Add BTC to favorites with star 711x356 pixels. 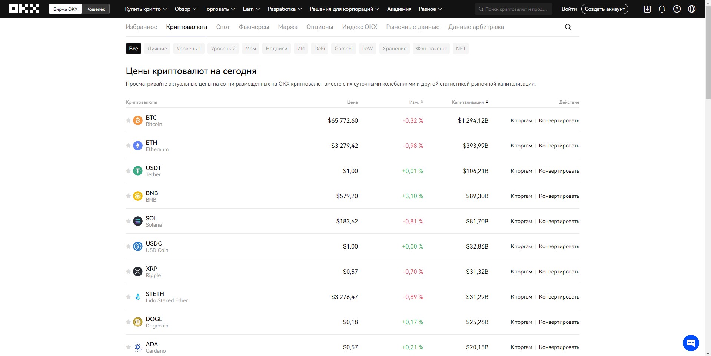coord(128,120)
